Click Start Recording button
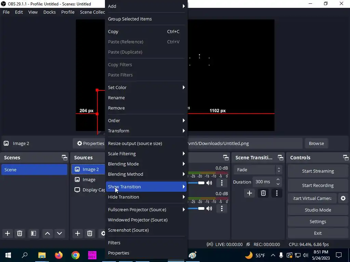350x262 pixels. pyautogui.click(x=318, y=185)
